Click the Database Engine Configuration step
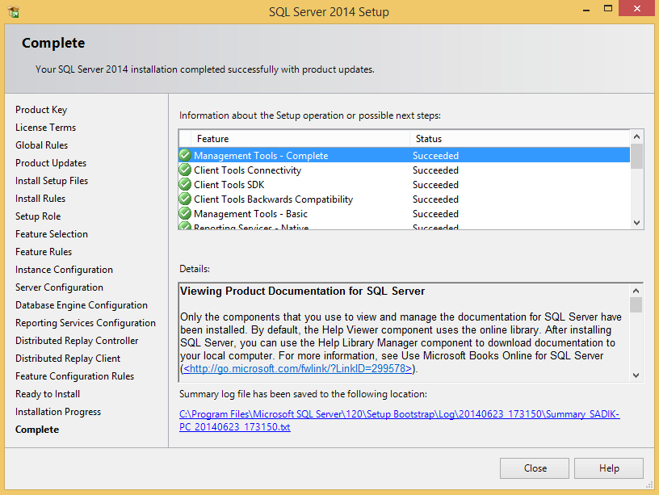Image resolution: width=659 pixels, height=495 pixels. [82, 305]
